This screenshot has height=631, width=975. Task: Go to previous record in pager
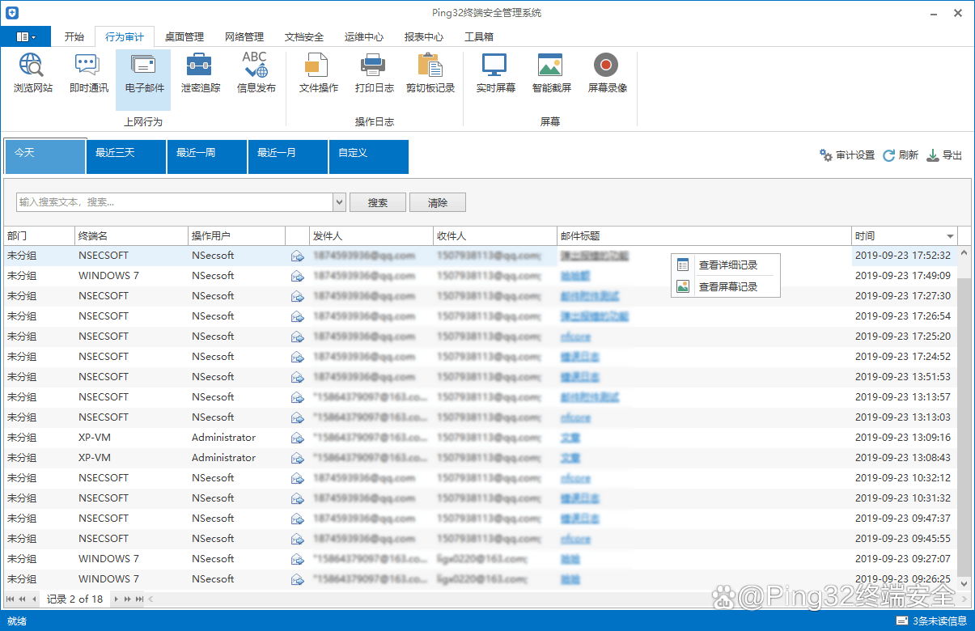pyautogui.click(x=34, y=599)
